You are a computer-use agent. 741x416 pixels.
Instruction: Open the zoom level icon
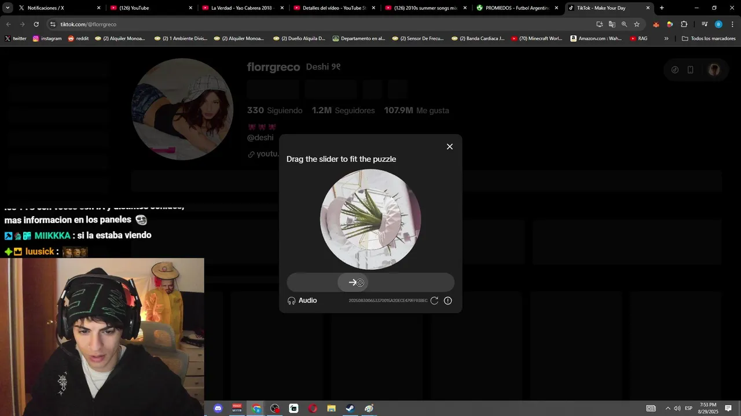pyautogui.click(x=624, y=24)
